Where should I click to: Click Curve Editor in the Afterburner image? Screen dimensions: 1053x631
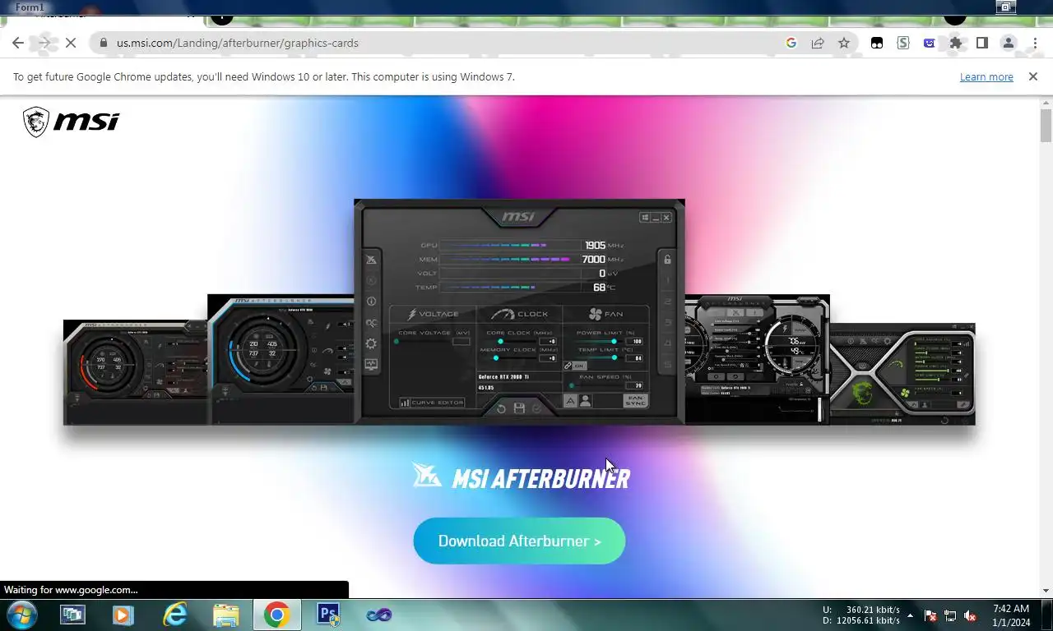(x=433, y=403)
